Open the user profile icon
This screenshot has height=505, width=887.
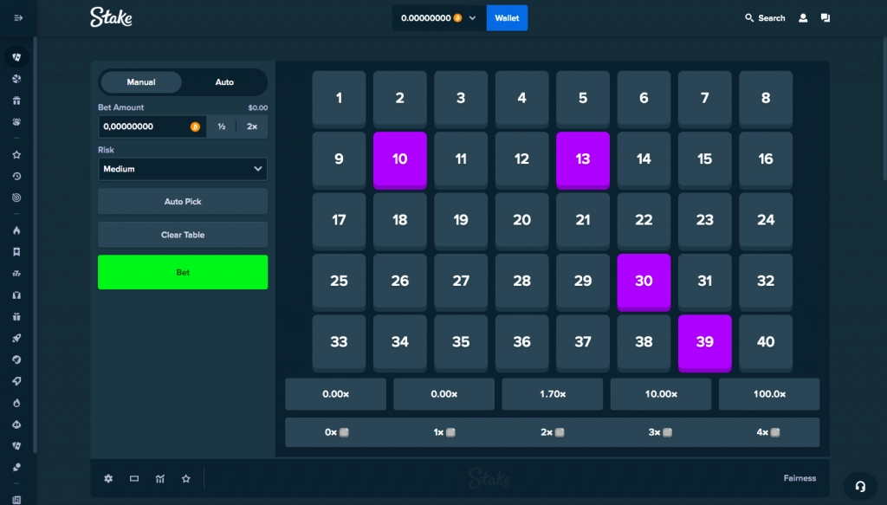pyautogui.click(x=803, y=17)
